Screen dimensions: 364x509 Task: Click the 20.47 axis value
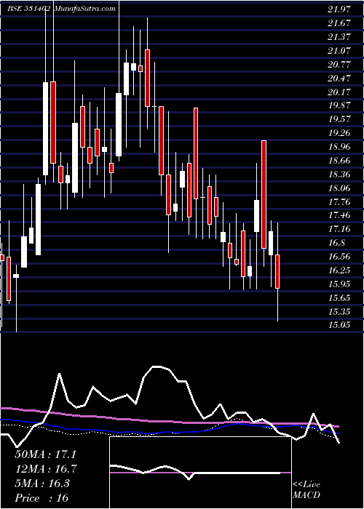point(339,79)
